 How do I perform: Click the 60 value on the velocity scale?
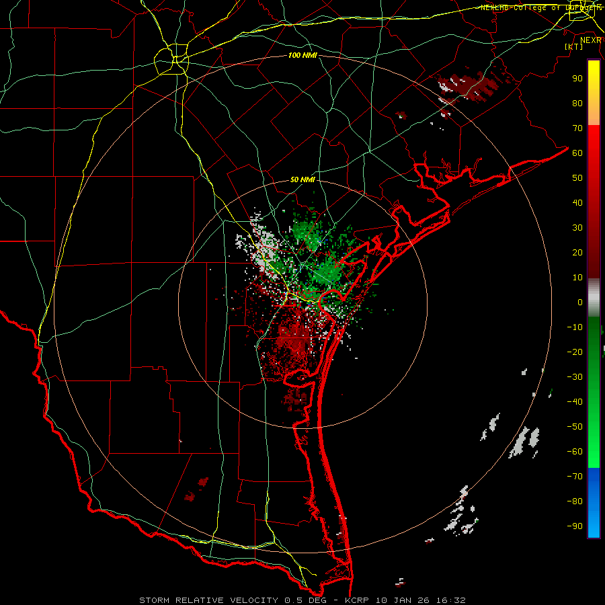(x=577, y=153)
